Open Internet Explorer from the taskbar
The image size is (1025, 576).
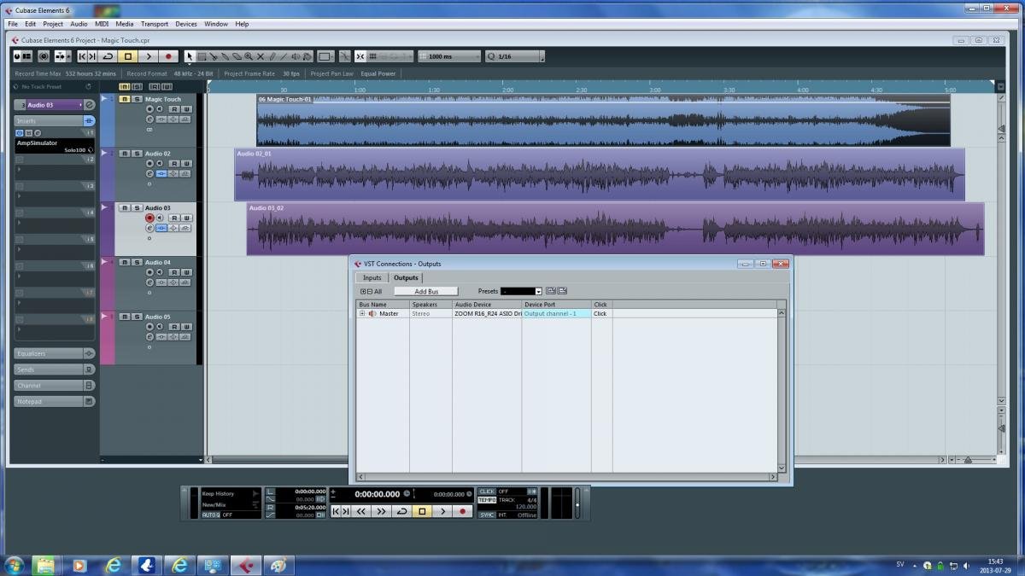coord(113,565)
